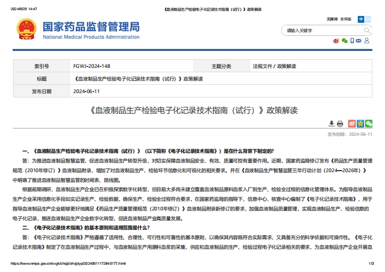Download the article via download icon

(x=332, y=124)
